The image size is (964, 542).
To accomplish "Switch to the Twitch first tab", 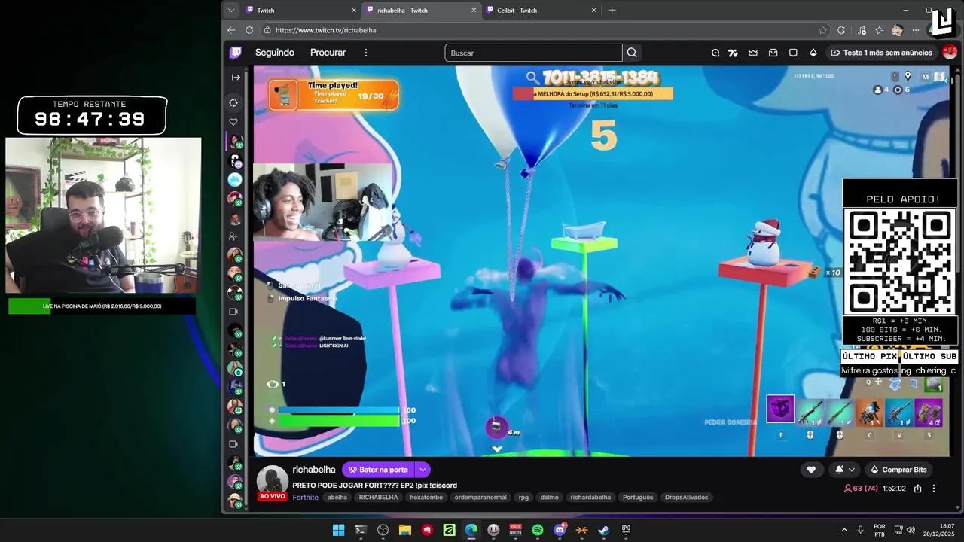I will 301,10.
